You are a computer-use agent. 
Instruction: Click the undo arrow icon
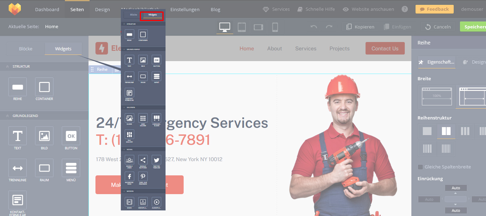click(x=314, y=27)
